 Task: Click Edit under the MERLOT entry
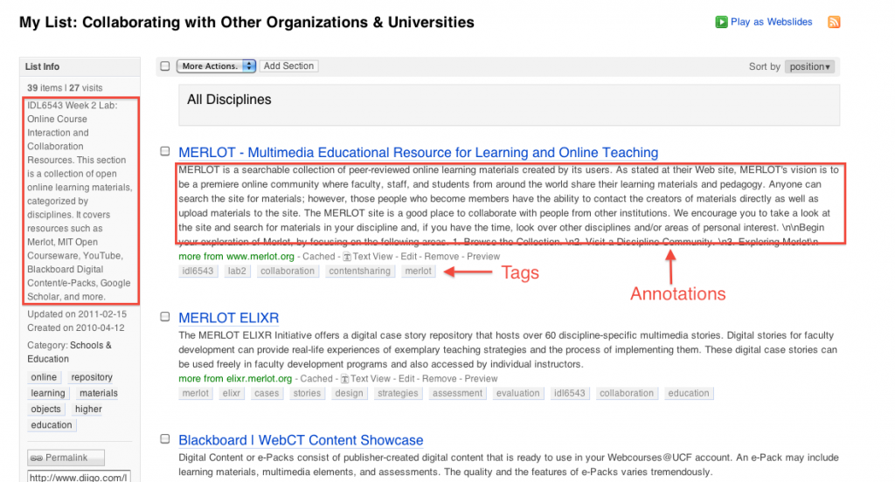pyautogui.click(x=409, y=257)
